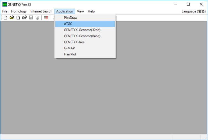Open GENETYX-Genome(32bit) menu entry

[x=85, y=30]
